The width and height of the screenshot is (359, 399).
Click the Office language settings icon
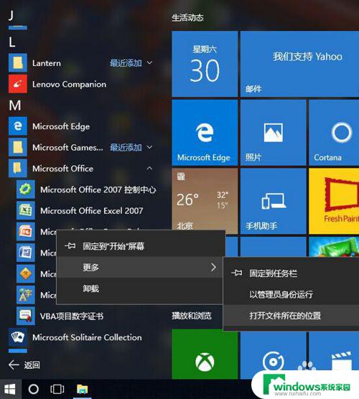click(x=25, y=295)
